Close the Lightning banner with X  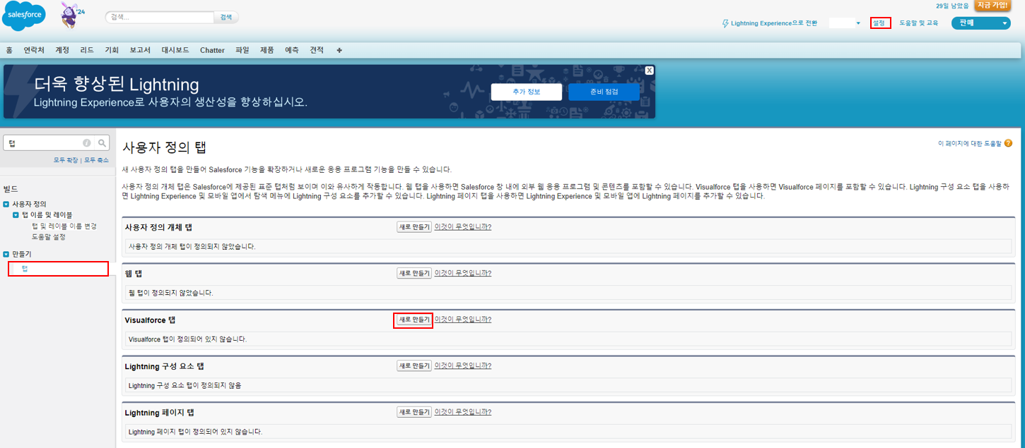[649, 71]
